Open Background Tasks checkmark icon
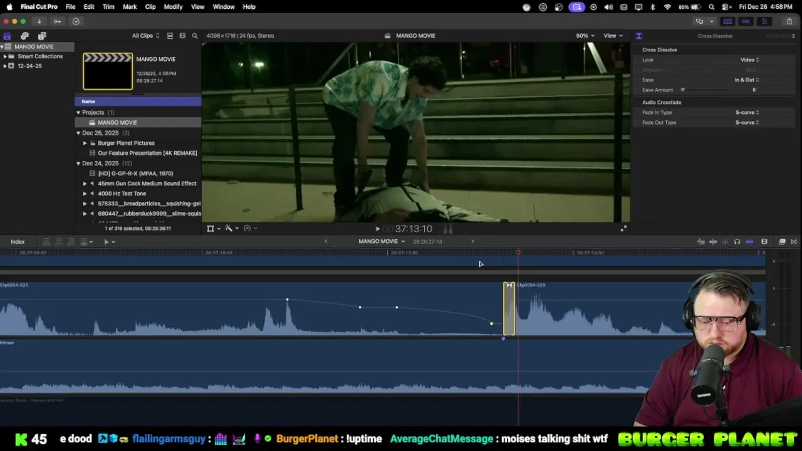This screenshot has width=802, height=451. [76, 21]
